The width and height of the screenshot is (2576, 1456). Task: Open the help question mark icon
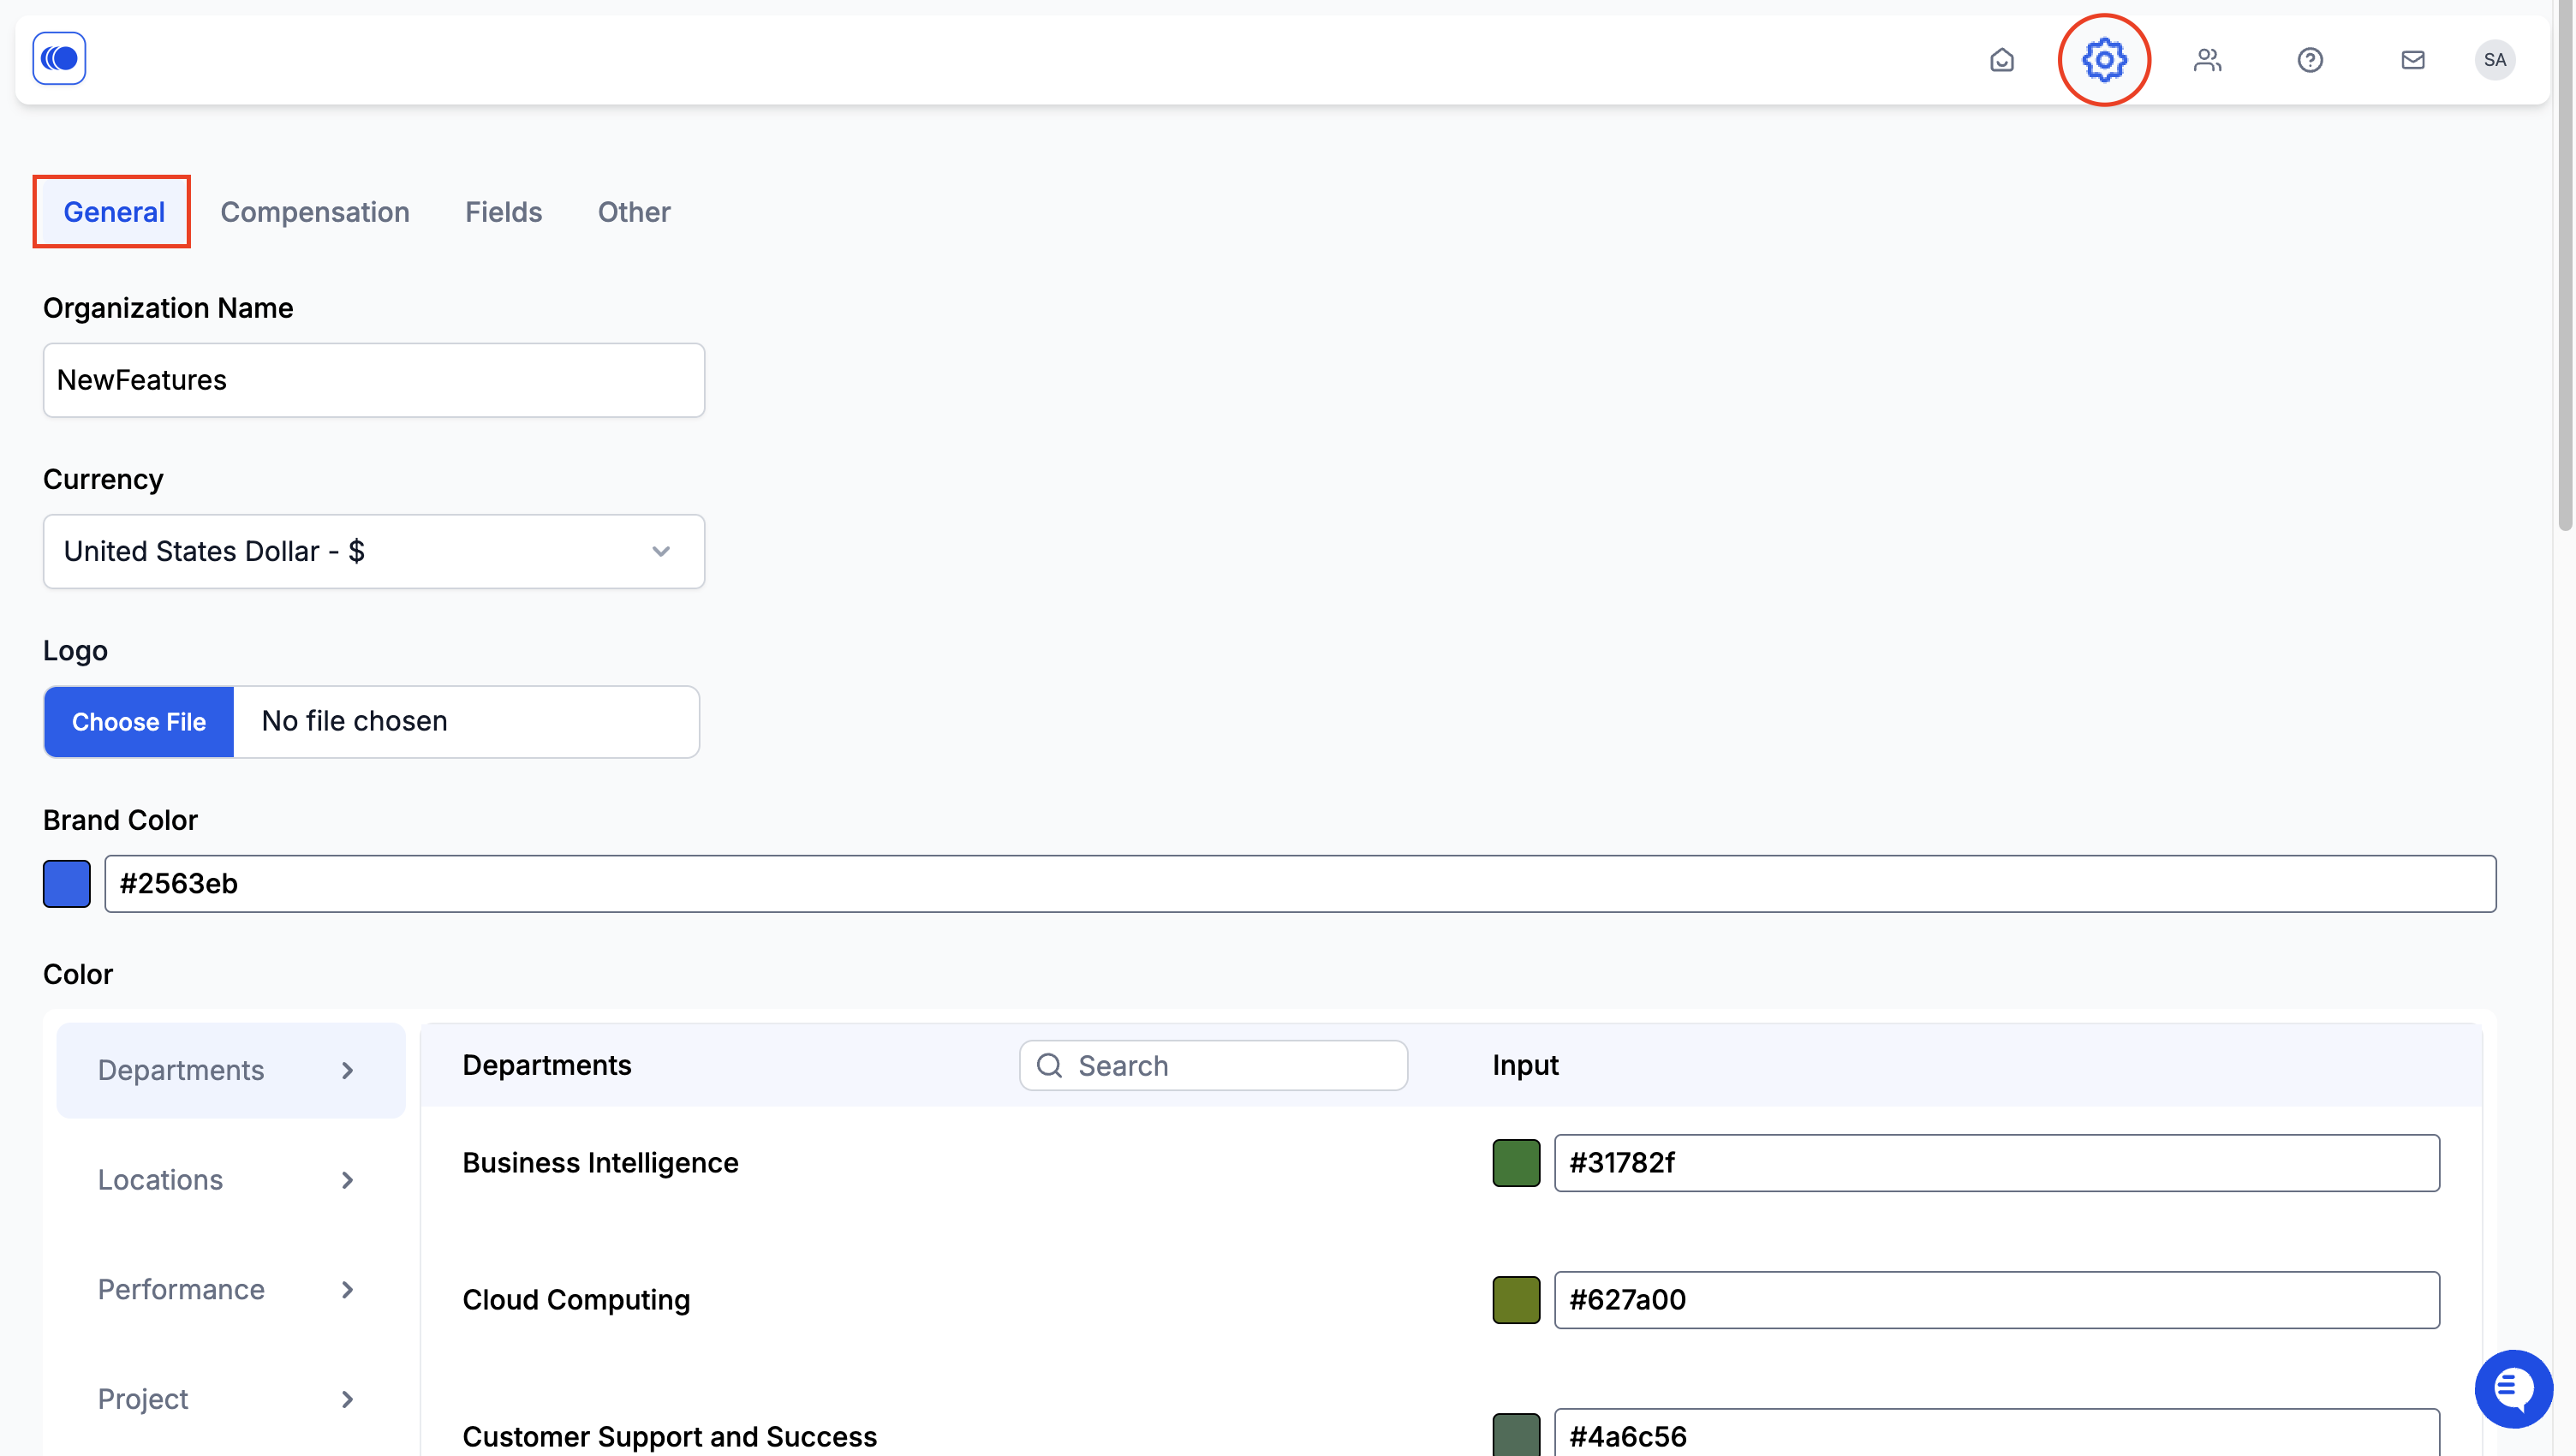coord(2310,60)
